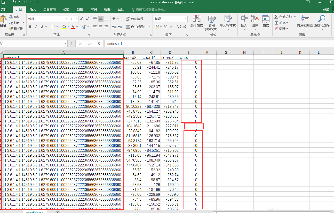The image size is (334, 213).
Task: Toggle Italic formatting
Action: pos(36,27)
